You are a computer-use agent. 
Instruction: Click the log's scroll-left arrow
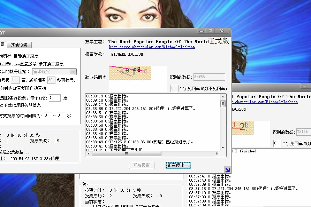[x=88, y=153]
